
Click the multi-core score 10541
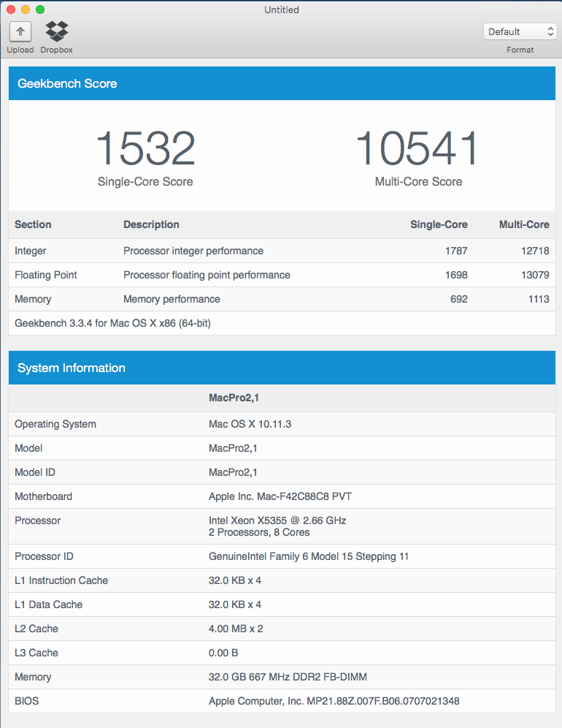417,148
